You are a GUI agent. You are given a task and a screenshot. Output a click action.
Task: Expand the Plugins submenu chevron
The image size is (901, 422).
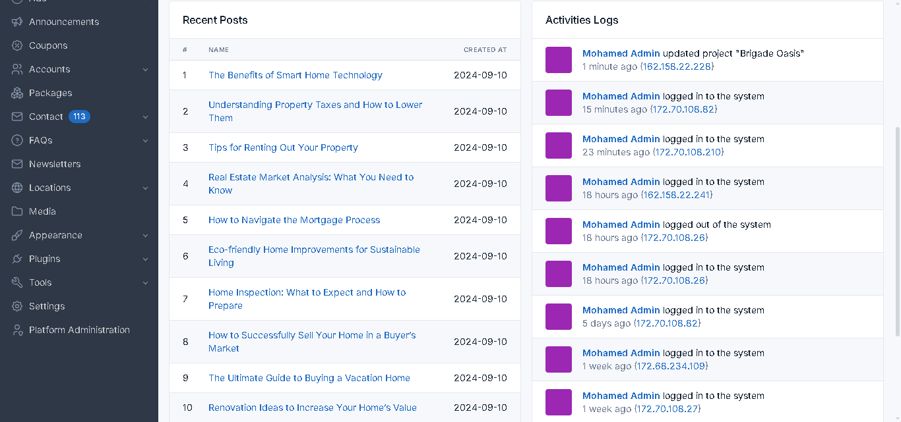pos(145,259)
